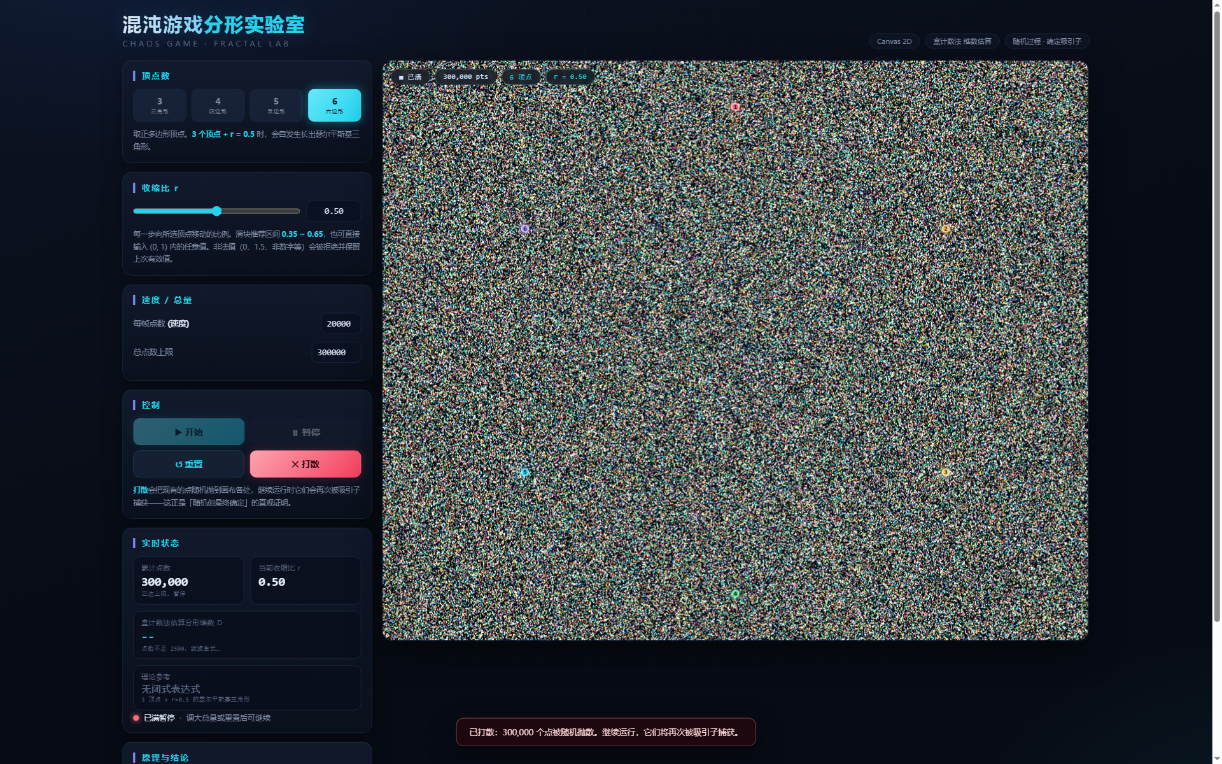Click the 随机过程·确定吸引子 tag
This screenshot has height=764, width=1222.
(x=1047, y=41)
